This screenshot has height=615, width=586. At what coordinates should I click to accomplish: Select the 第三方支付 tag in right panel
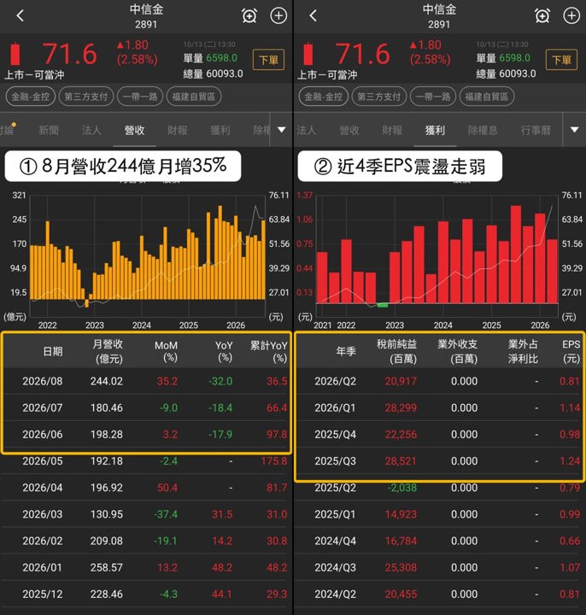pyautogui.click(x=379, y=97)
